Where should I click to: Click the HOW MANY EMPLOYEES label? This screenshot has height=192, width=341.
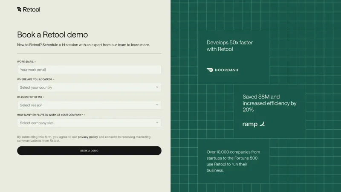point(50,115)
